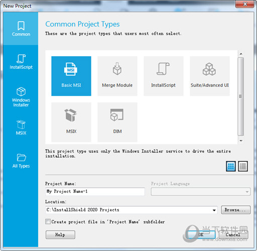This screenshot has width=257, height=251.
Task: Choose the Merge Module project type
Action: point(117,76)
